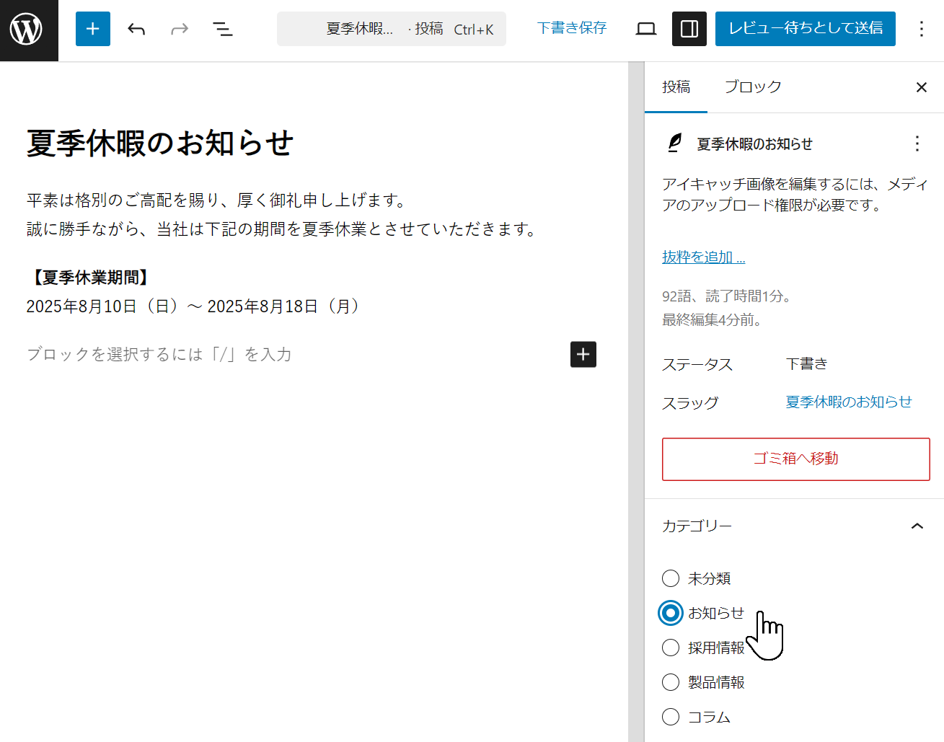The height and width of the screenshot is (742, 944).
Task: Open the post actions menu beside the title
Action: pyautogui.click(x=917, y=143)
